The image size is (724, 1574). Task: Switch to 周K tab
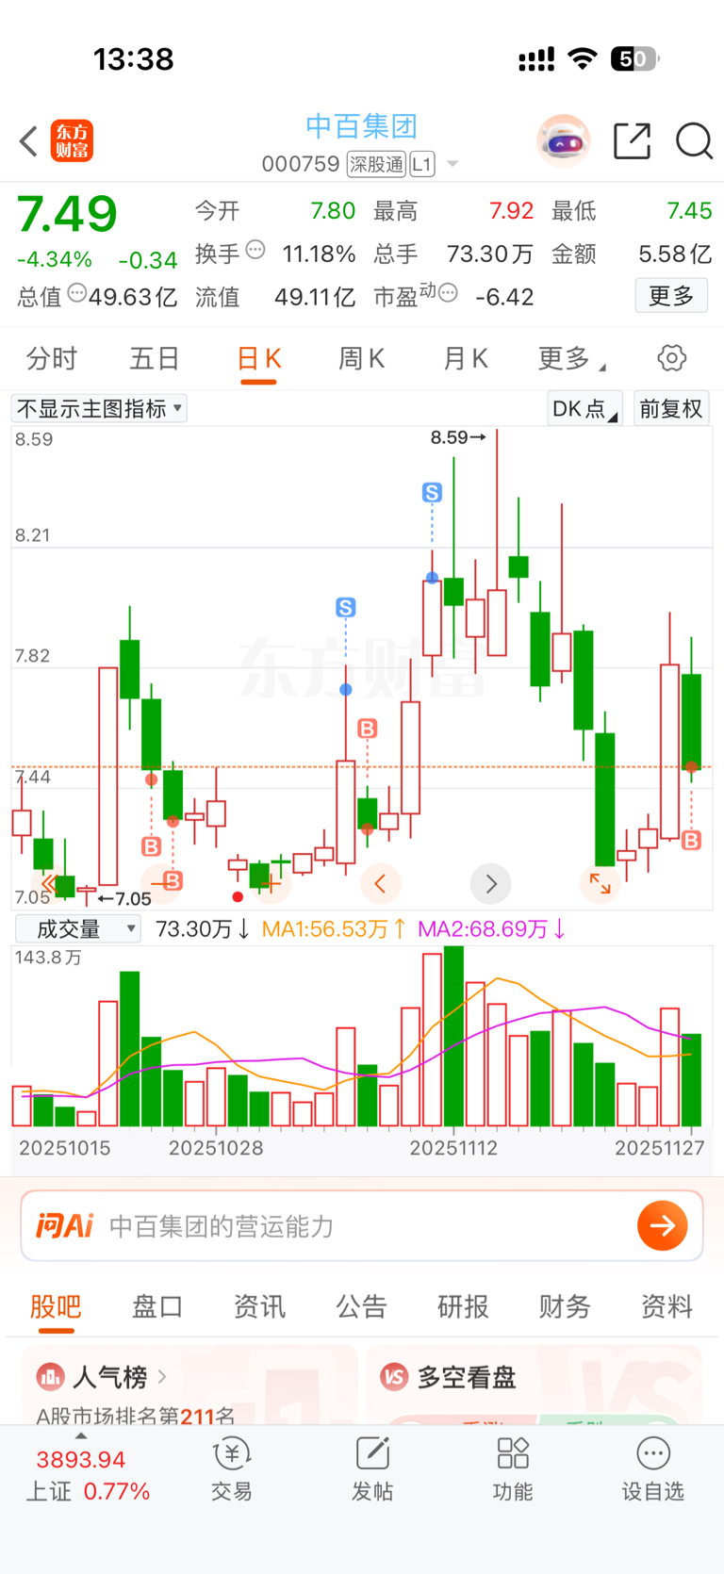(362, 358)
